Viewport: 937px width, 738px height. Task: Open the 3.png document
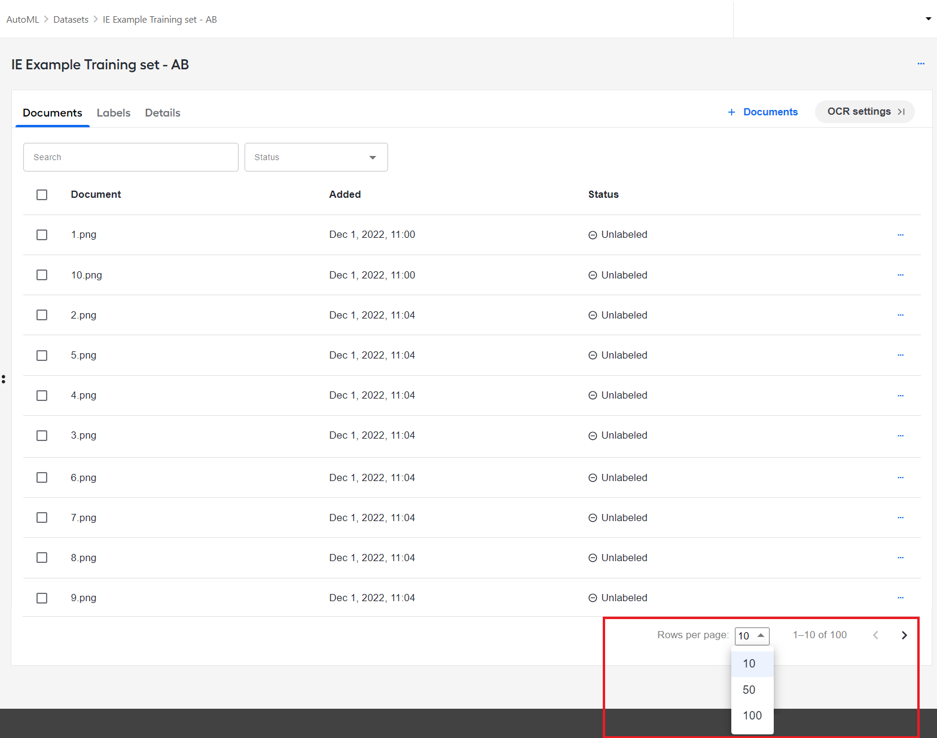(84, 435)
